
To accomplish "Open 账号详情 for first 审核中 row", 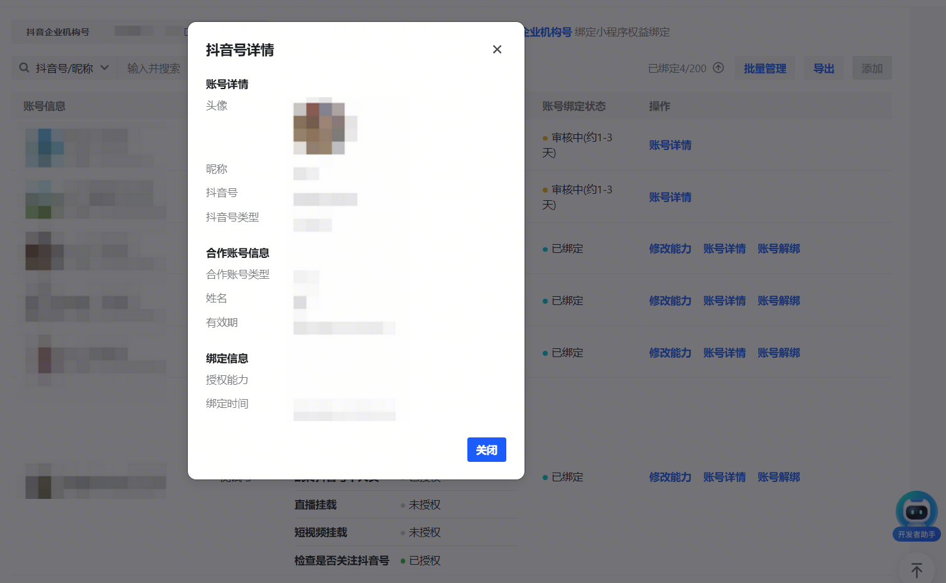I will tap(670, 145).
